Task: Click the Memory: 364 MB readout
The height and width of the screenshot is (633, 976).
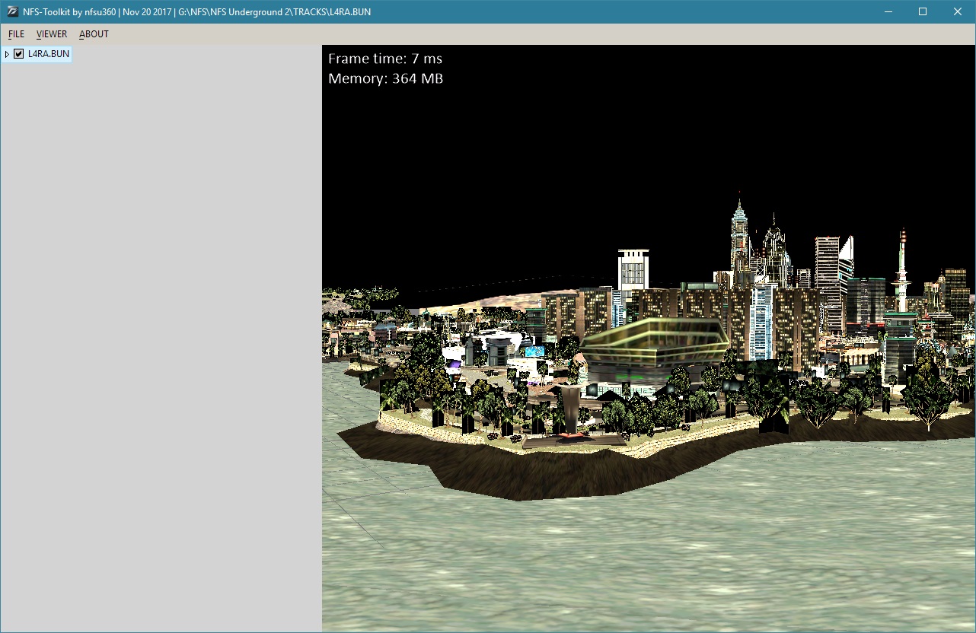Action: point(386,78)
